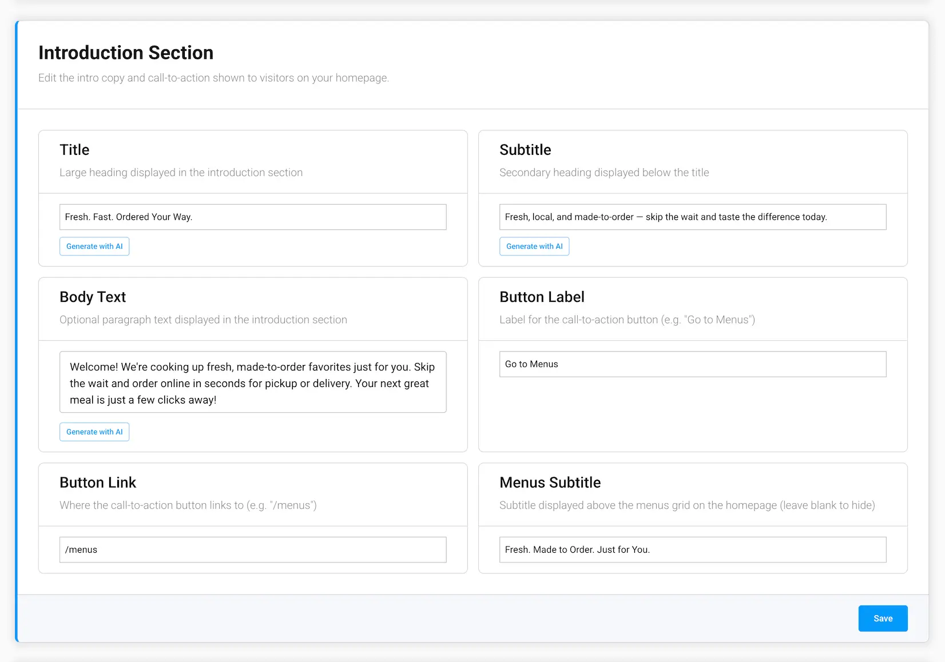
Task: Generate the Body Text with AI
Action: pos(94,432)
